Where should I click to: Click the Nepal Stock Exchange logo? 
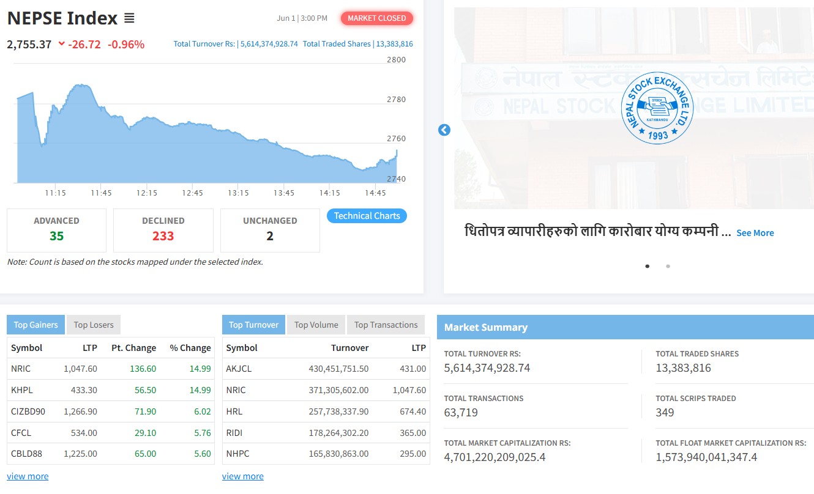tap(657, 108)
